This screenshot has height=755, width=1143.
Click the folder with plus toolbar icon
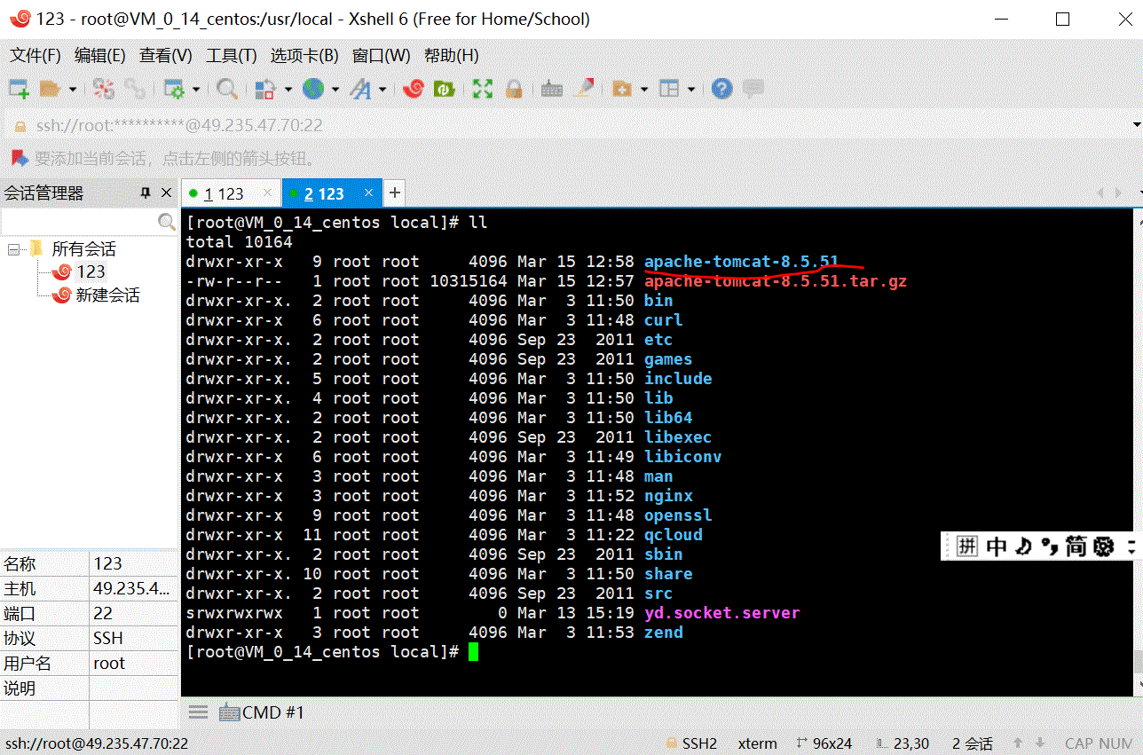tap(622, 89)
